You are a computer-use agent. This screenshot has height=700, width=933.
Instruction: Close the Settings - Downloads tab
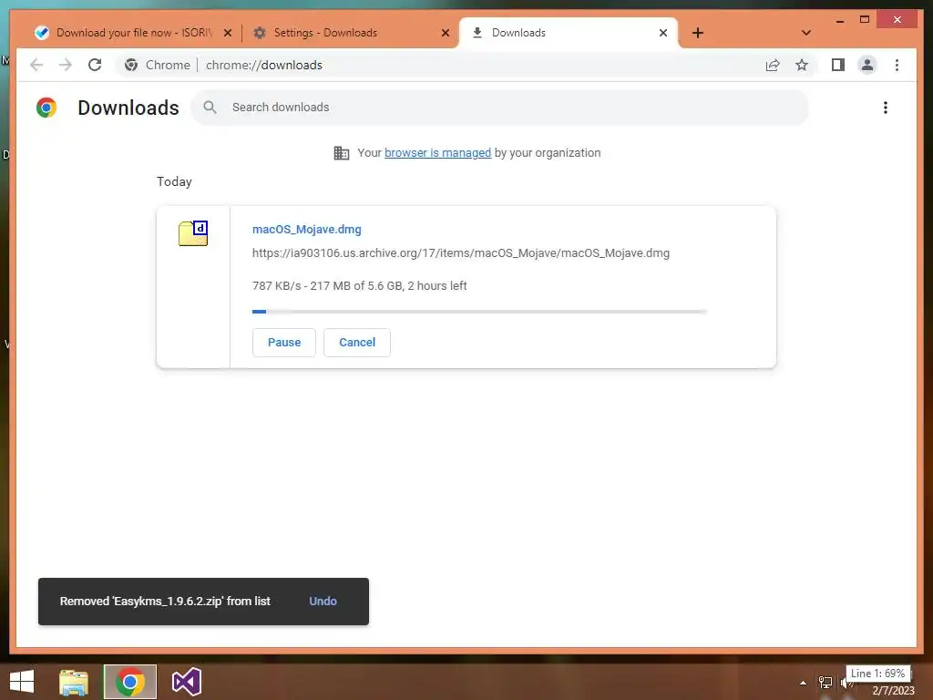coord(445,34)
